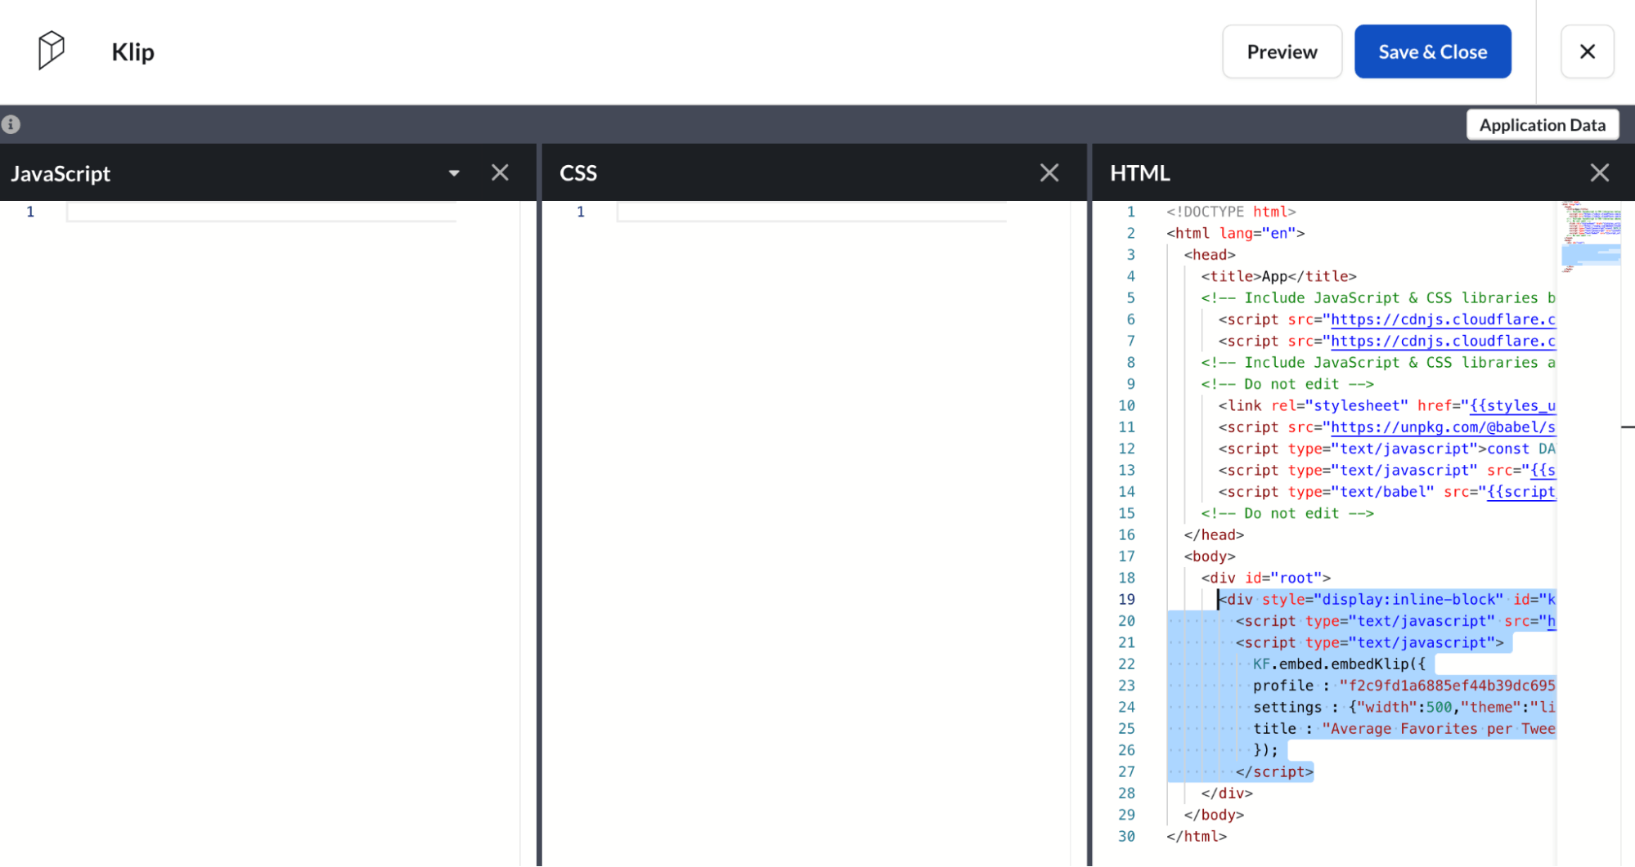Click the HTML code minimap
This screenshot has height=867, width=1635.
tap(1591, 237)
